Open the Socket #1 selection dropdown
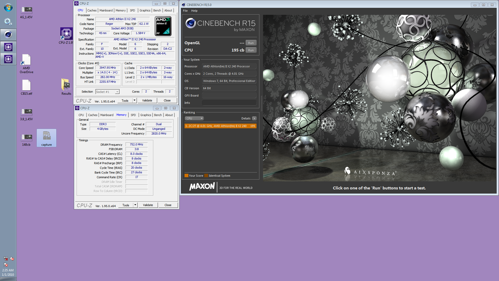499x281 pixels. click(x=107, y=92)
